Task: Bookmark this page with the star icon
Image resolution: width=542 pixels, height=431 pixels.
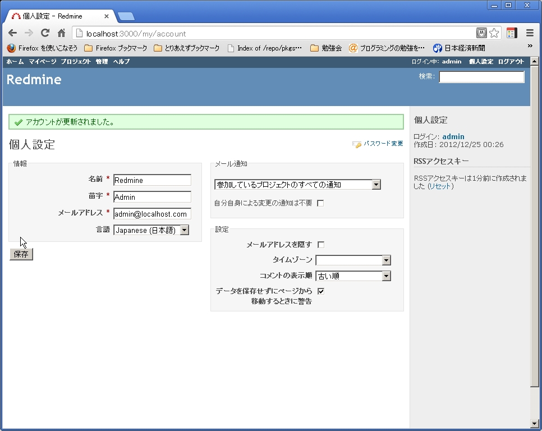Action: pos(494,33)
